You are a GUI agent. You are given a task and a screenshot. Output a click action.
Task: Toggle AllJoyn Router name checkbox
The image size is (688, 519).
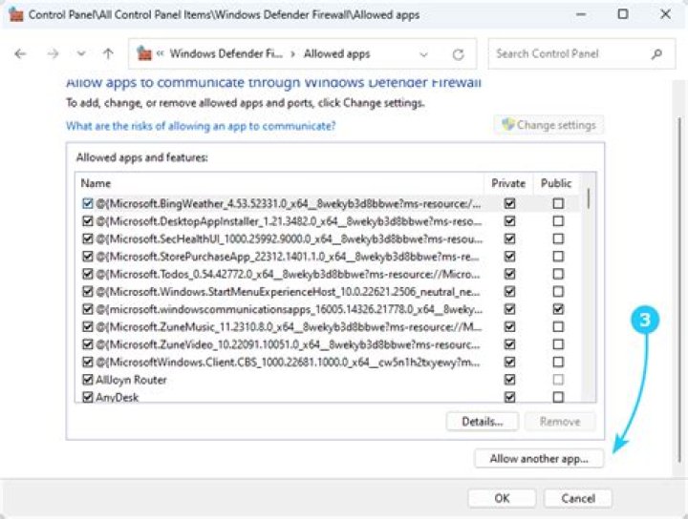pos(88,380)
